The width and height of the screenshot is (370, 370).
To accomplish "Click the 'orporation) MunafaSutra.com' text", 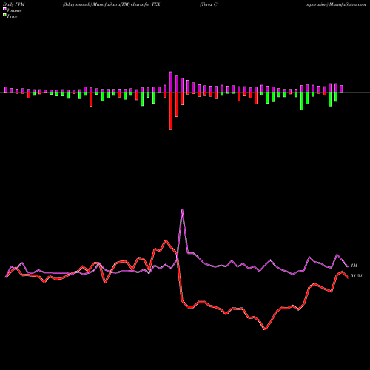I will point(335,4).
